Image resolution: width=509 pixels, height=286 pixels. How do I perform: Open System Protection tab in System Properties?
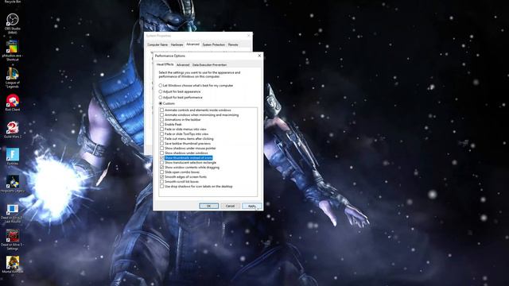coord(214,44)
